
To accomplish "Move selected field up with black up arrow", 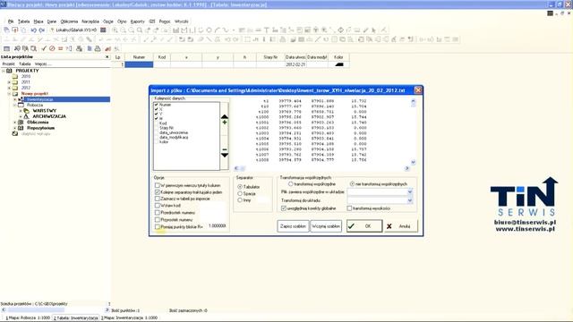I will point(225,116).
